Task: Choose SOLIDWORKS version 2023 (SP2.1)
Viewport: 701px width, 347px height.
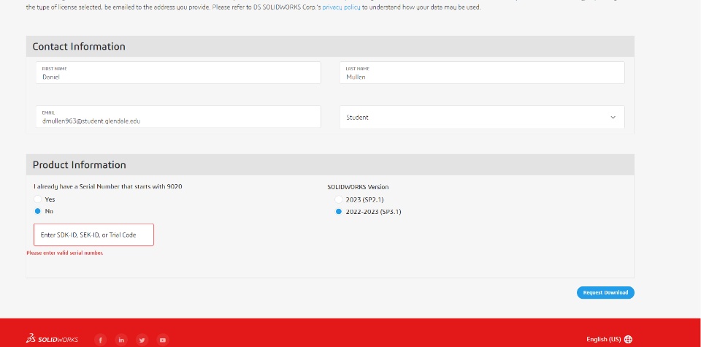Action: [338, 199]
